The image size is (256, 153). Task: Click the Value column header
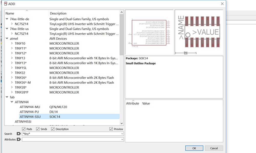(146, 104)
